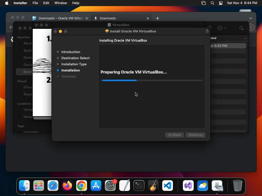Image resolution: width=262 pixels, height=196 pixels.
Task: Expand Chrome's tab search chevron
Action: 251,18
